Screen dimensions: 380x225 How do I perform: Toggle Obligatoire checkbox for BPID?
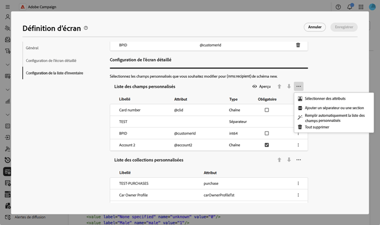pyautogui.click(x=267, y=133)
